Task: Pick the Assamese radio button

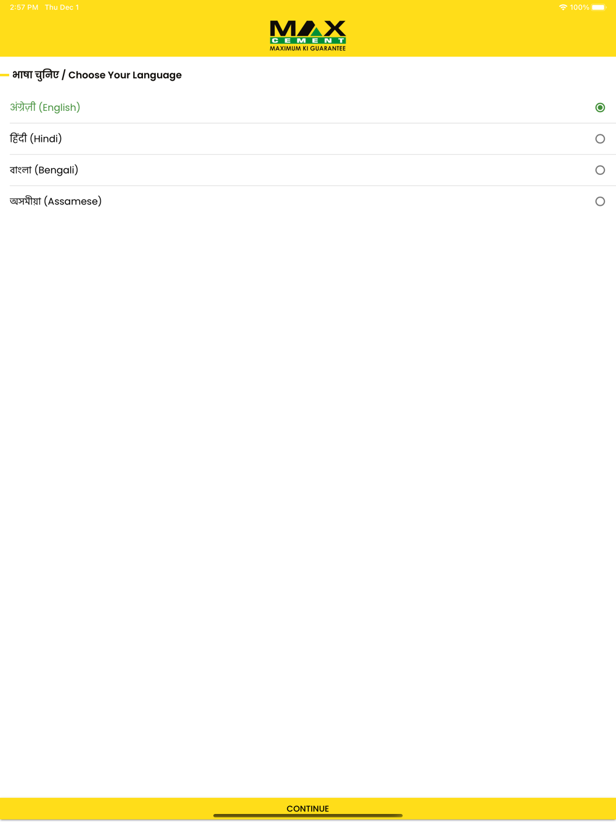Action: pyautogui.click(x=600, y=201)
